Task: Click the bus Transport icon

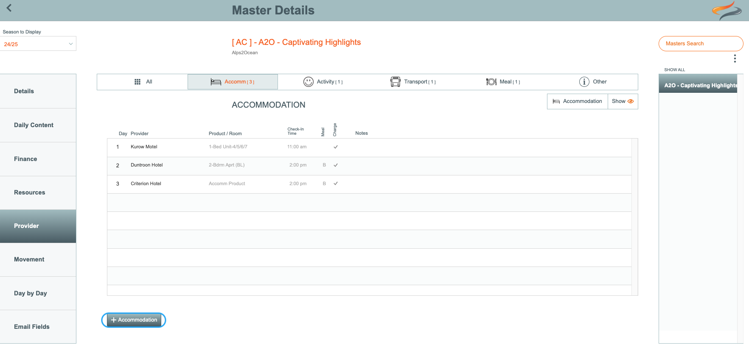Action: (396, 82)
